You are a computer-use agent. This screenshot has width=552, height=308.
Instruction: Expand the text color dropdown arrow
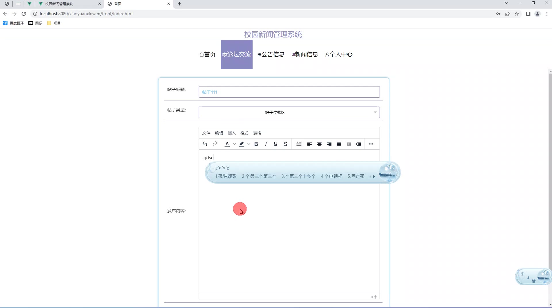click(234, 144)
